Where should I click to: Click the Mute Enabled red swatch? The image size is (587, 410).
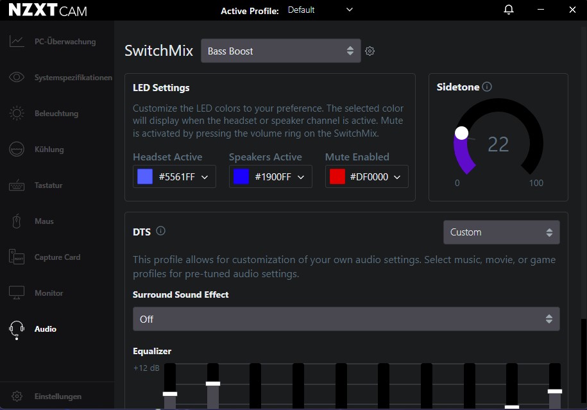click(x=337, y=176)
